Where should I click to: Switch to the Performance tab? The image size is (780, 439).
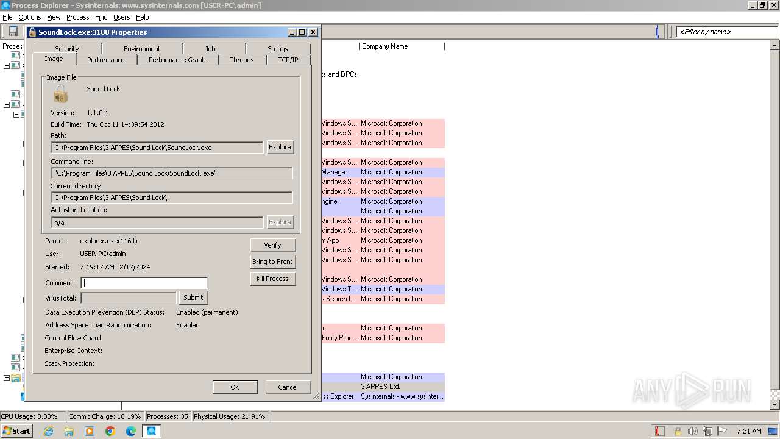105,60
